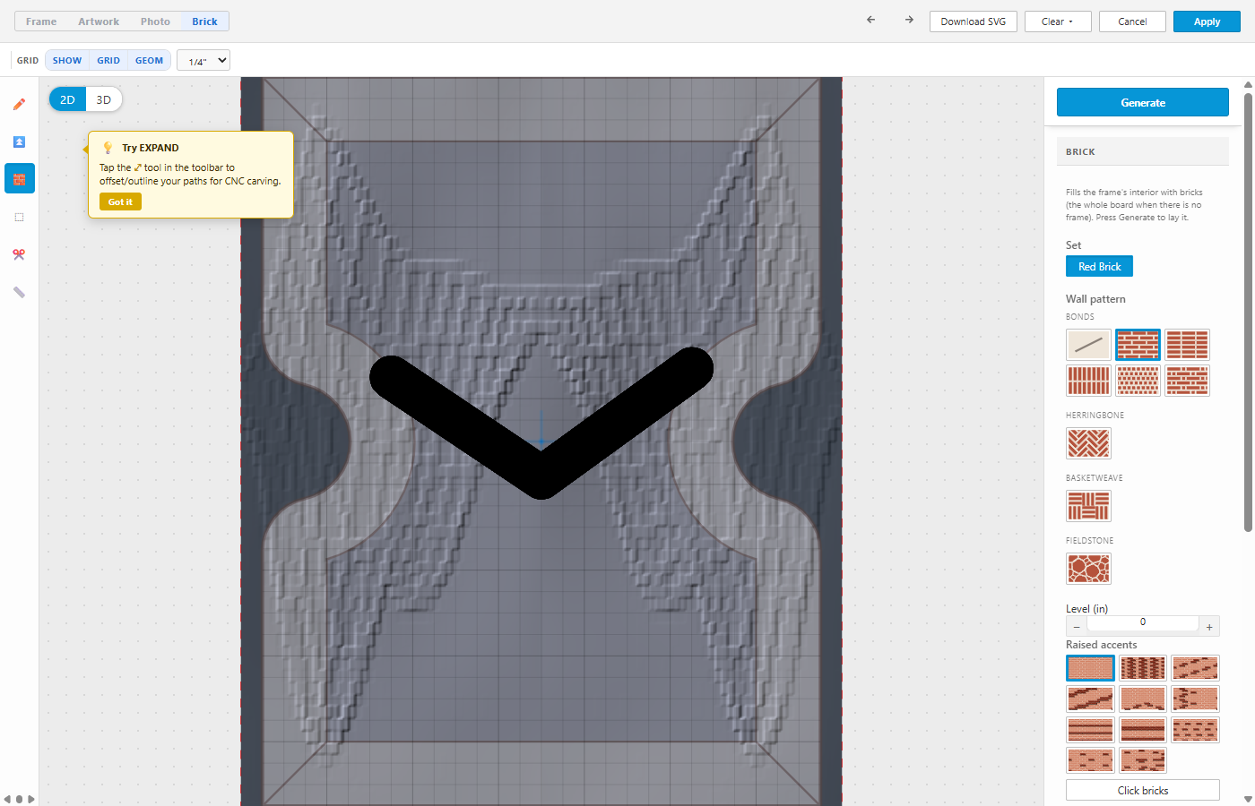Open the 1/4" grid size dropdown

point(203,60)
